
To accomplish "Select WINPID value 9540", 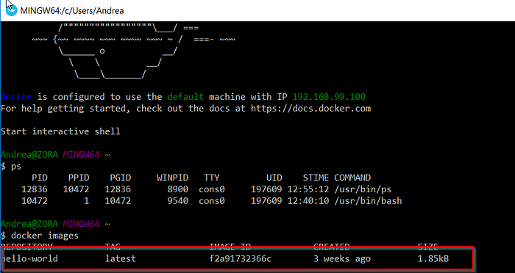I will [x=178, y=201].
